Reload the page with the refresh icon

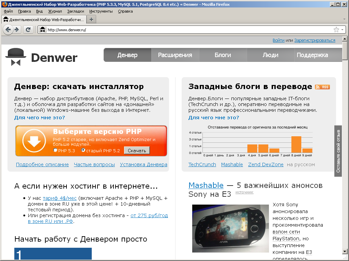(x=28, y=30)
